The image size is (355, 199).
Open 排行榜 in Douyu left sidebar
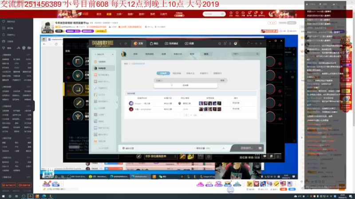(x=8, y=28)
